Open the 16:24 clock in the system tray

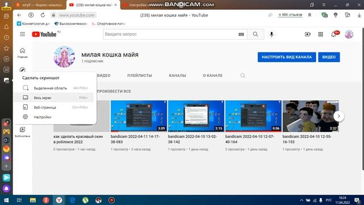[342, 200]
